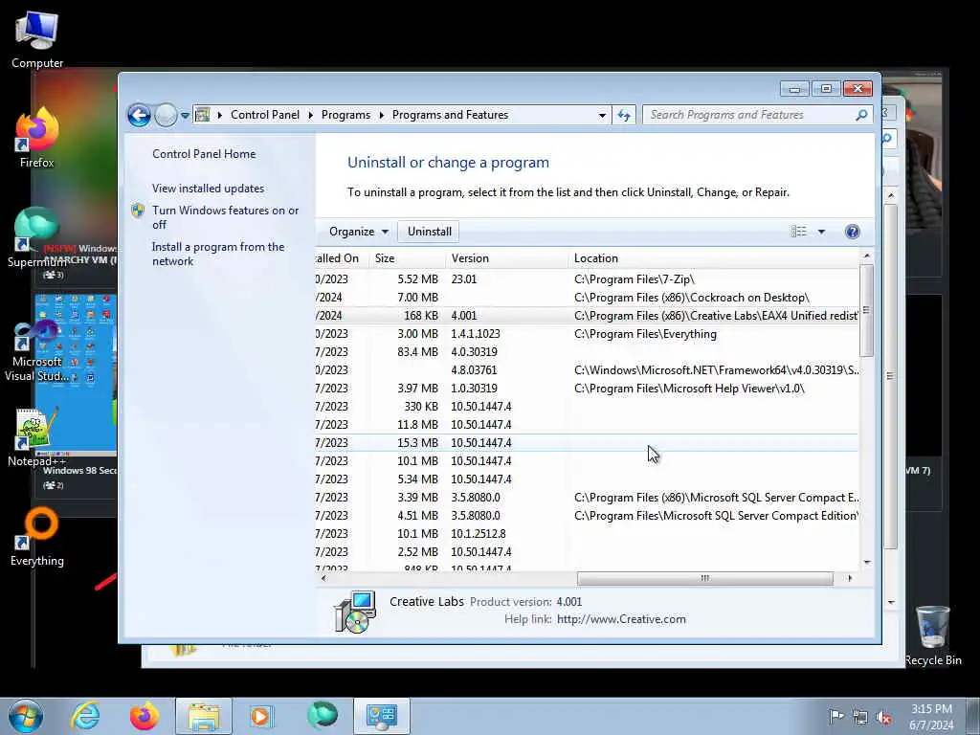Click the list's vertical scrollbar up arrow

point(867,256)
